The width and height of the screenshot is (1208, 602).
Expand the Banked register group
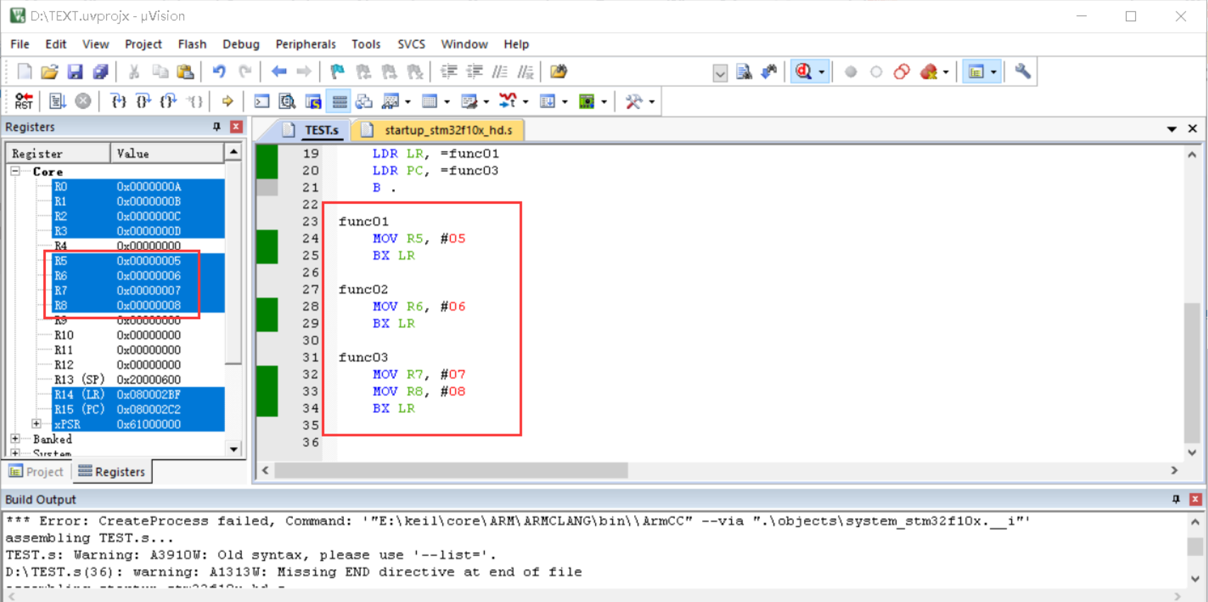[15, 439]
